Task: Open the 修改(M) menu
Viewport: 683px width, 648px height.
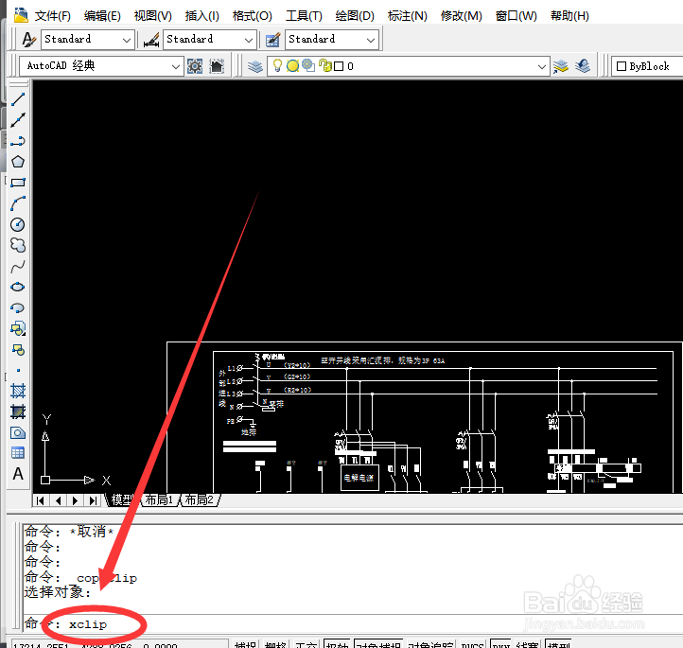Action: 462,16
